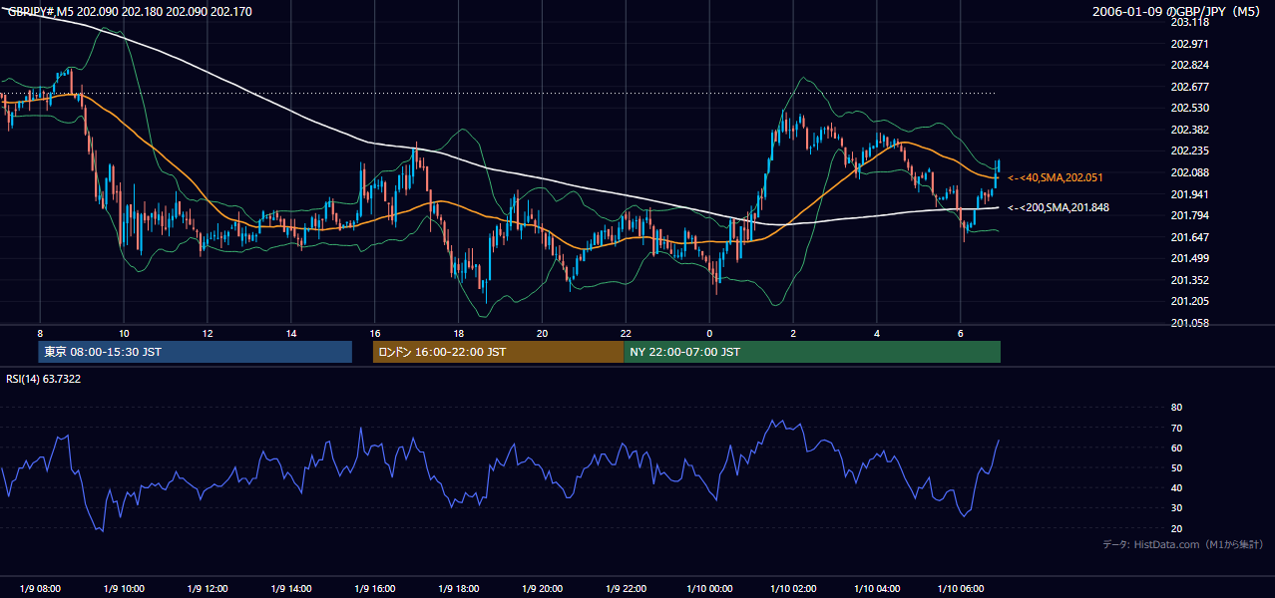1275x598 pixels.
Task: Click price axis value 203.118
Action: coord(1189,22)
